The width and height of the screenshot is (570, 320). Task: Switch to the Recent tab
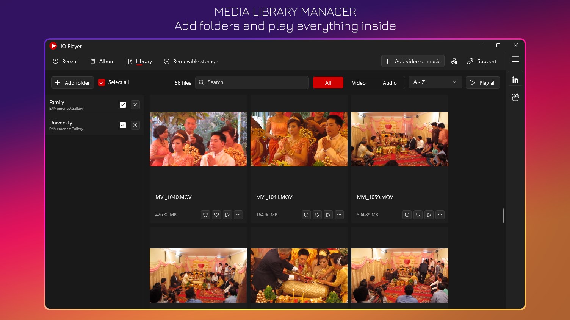pos(66,61)
